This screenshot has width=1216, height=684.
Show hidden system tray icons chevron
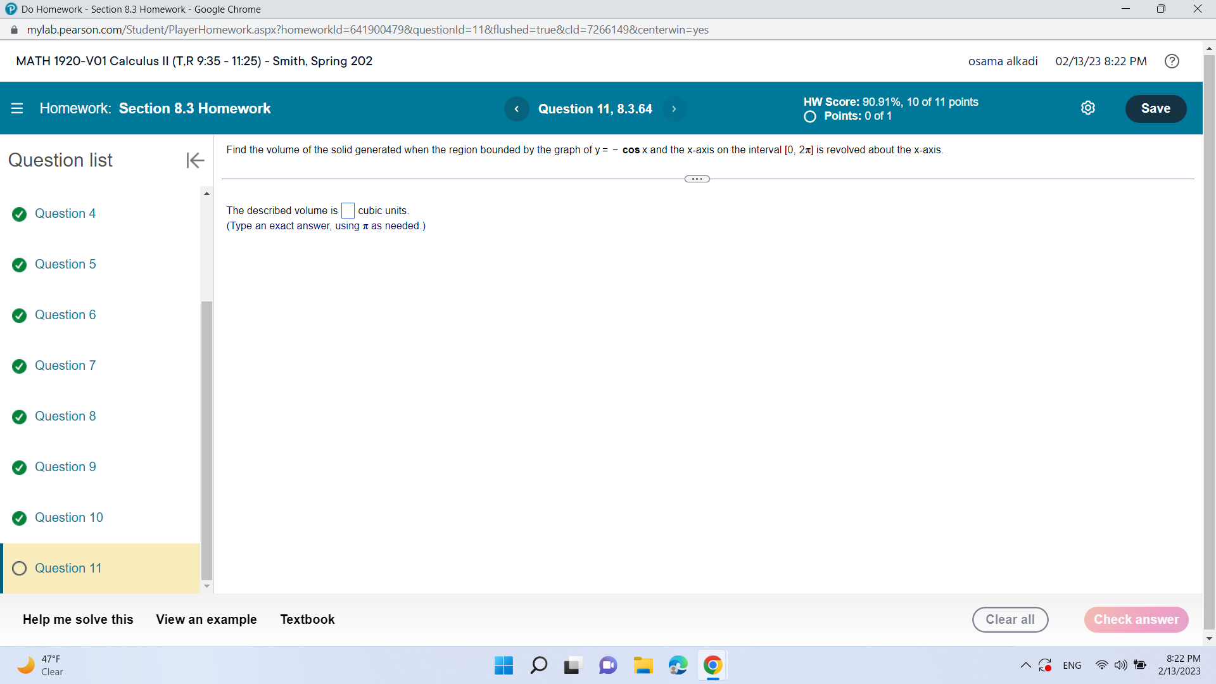pos(1025,666)
